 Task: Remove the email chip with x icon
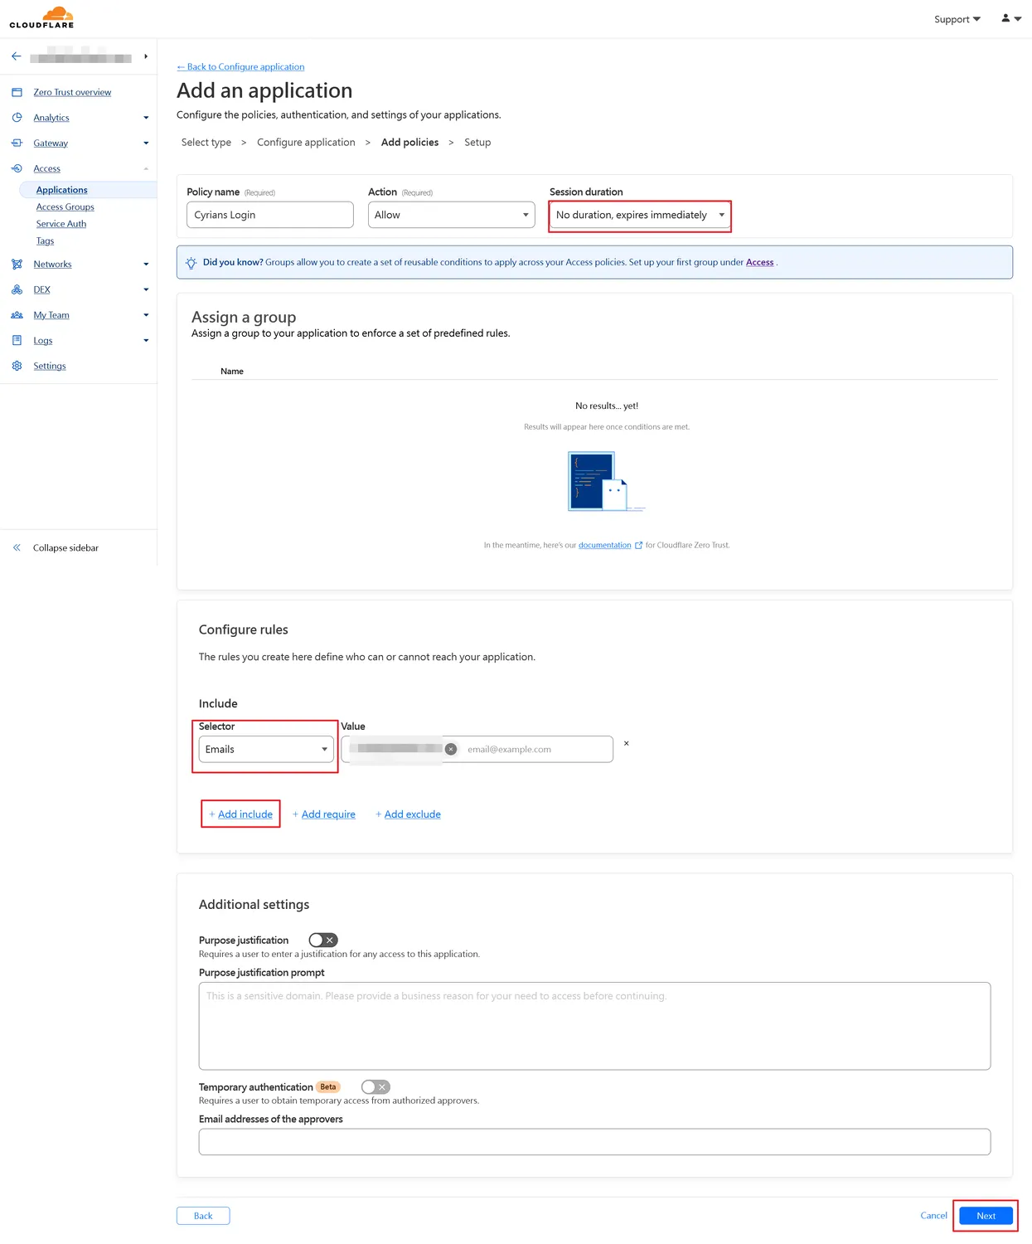[x=451, y=749]
